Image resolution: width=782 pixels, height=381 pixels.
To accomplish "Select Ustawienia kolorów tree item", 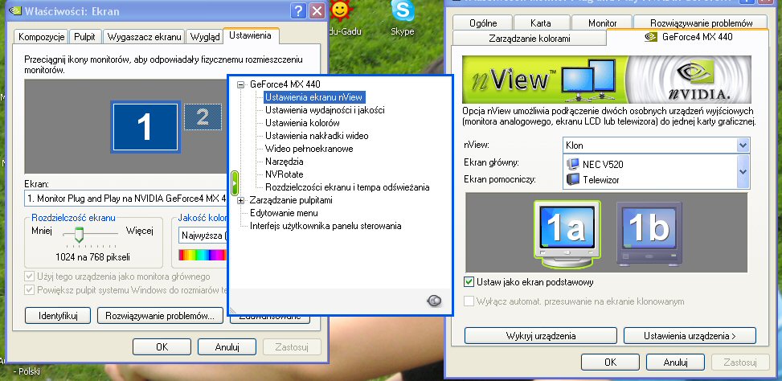I will [x=302, y=123].
